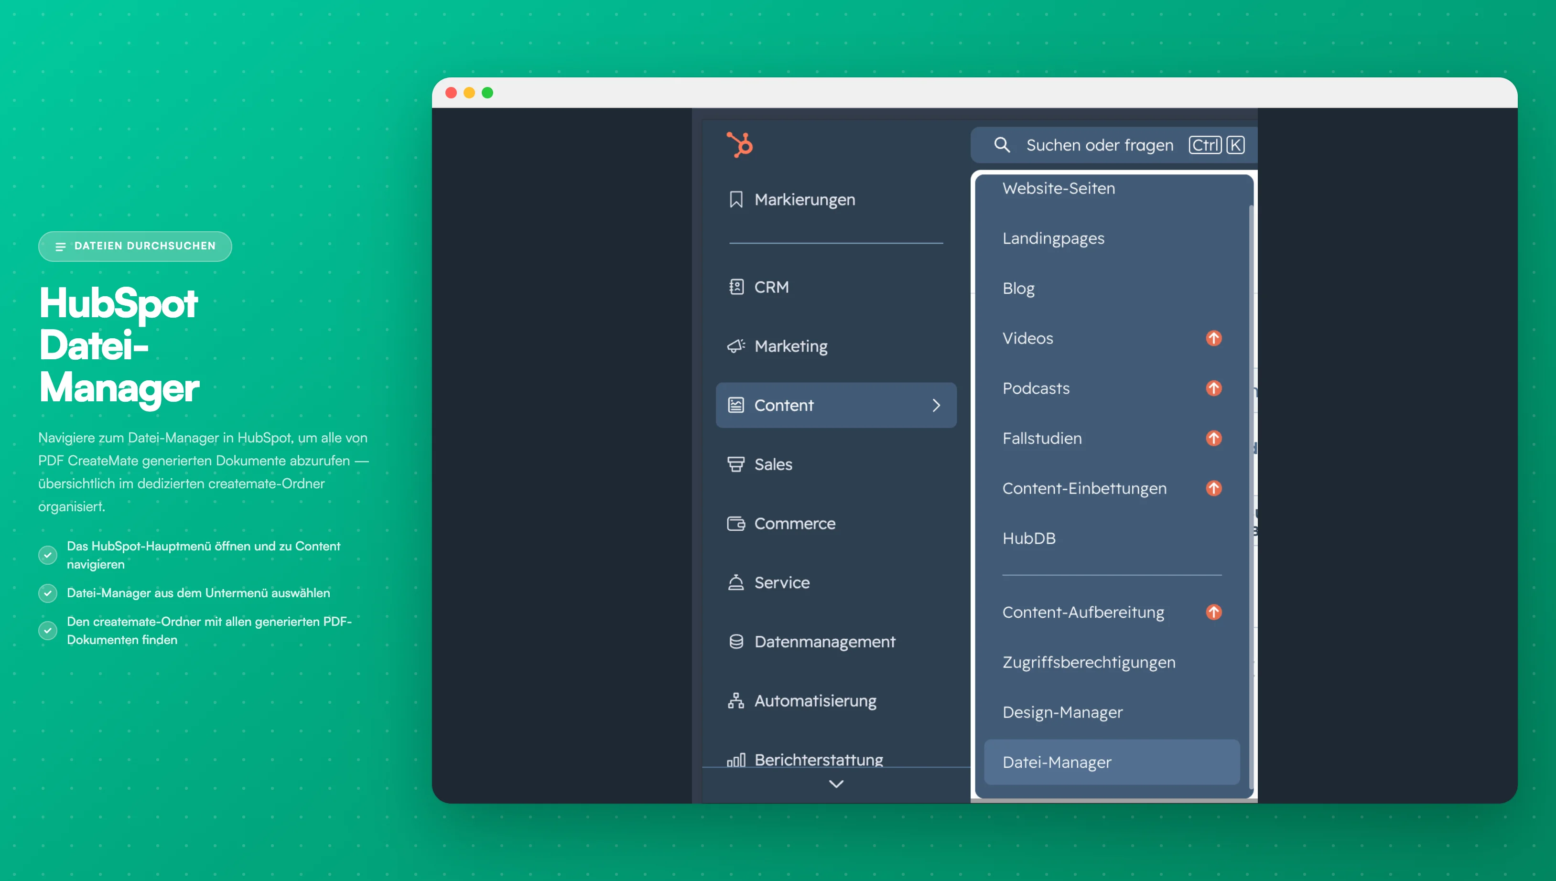This screenshot has height=881, width=1556.
Task: Click checkmark beside 'Das HubSpot-Hauptmenü öffnen'
Action: click(48, 555)
